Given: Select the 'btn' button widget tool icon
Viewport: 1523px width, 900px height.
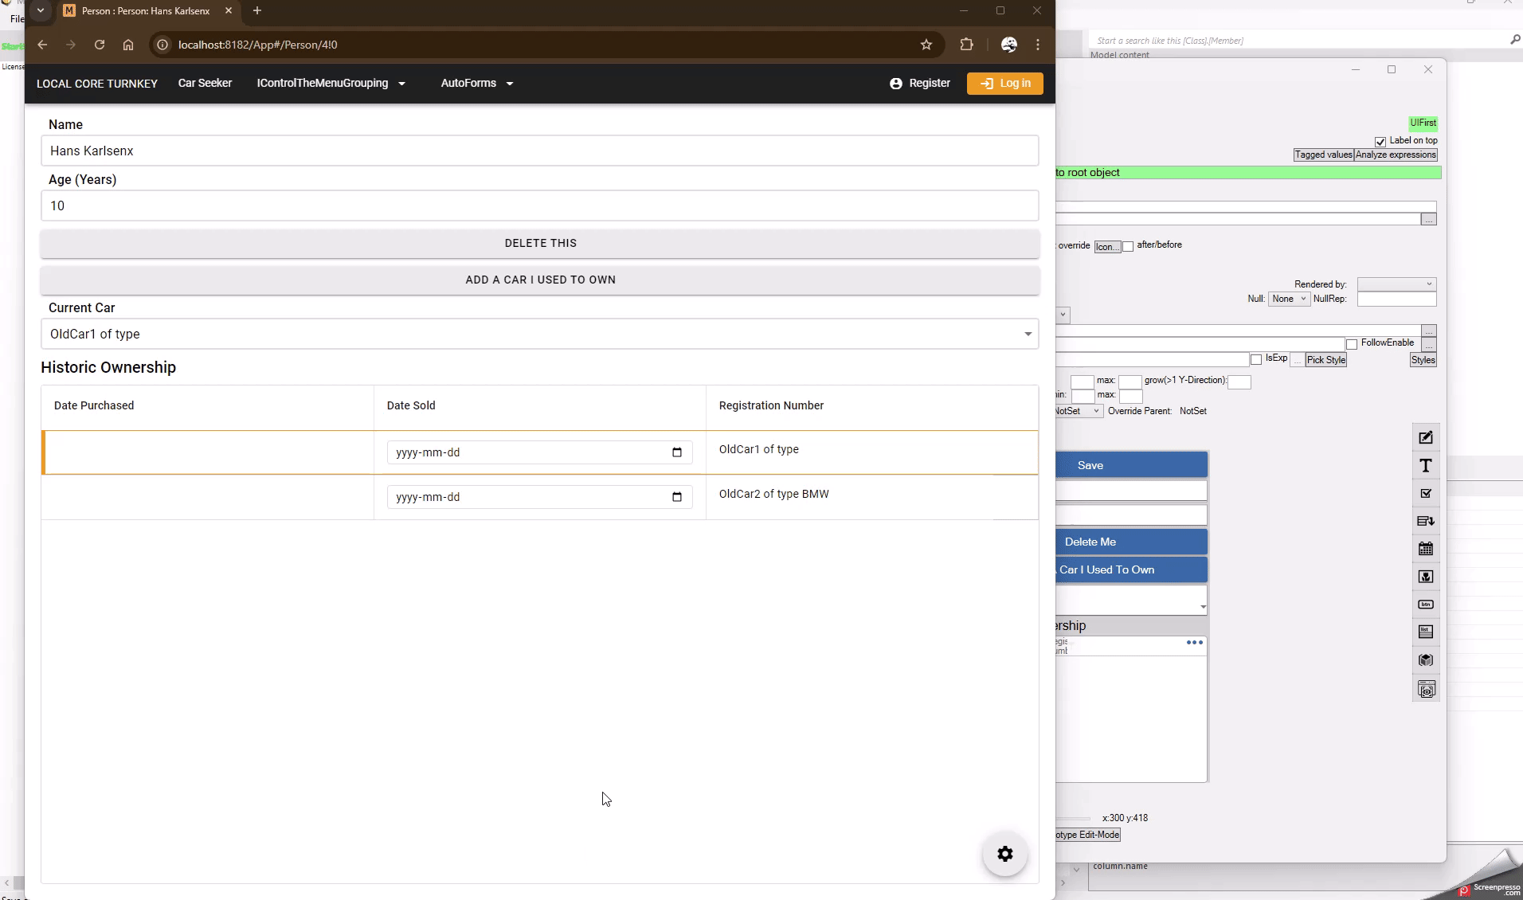Looking at the screenshot, I should [1426, 605].
